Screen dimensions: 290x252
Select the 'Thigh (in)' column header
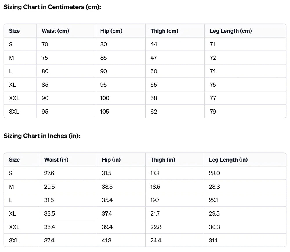pyautogui.click(x=163, y=160)
